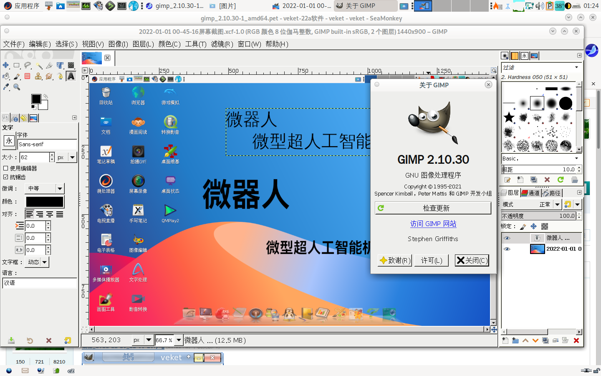Screen dimensions: 601x376
Task: Open the 图层(L) layer menu
Action: point(143,44)
